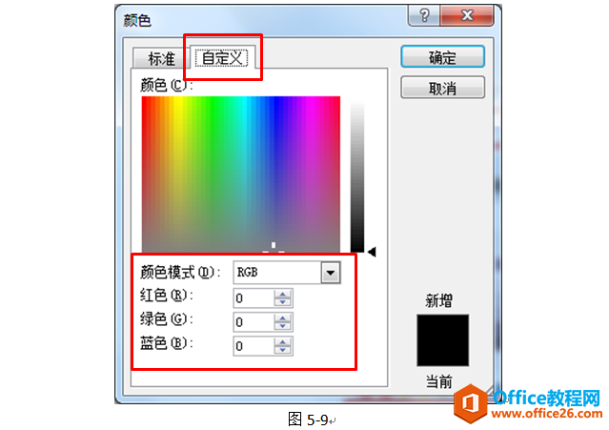Screen dimensions: 609x430
Task: Click the brightness luminance slider bar
Action: (x=357, y=176)
